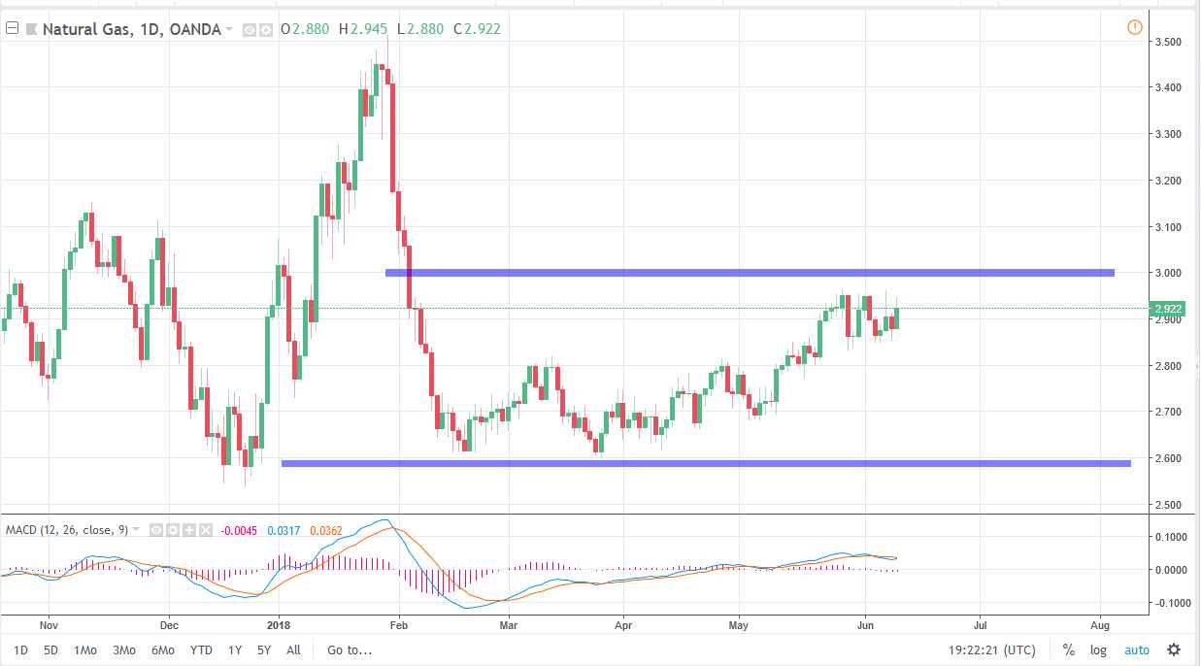Click the Aug label on the time axis

tap(1101, 624)
